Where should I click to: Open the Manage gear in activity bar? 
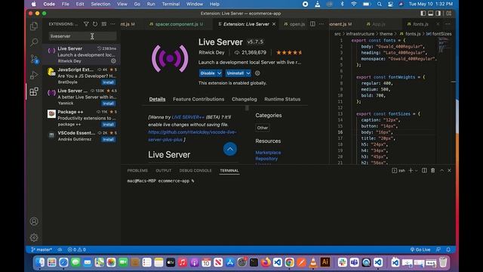pos(34,237)
